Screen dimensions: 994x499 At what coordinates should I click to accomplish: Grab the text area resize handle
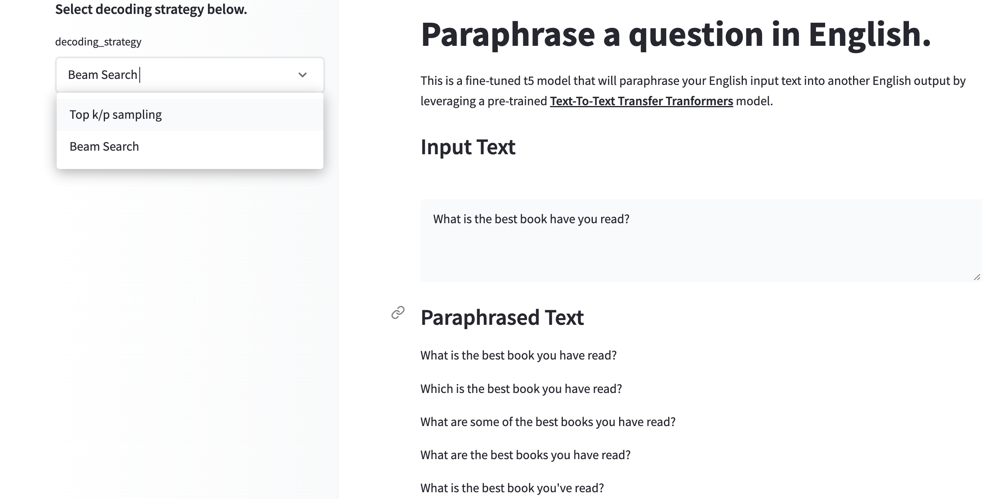pos(977,277)
